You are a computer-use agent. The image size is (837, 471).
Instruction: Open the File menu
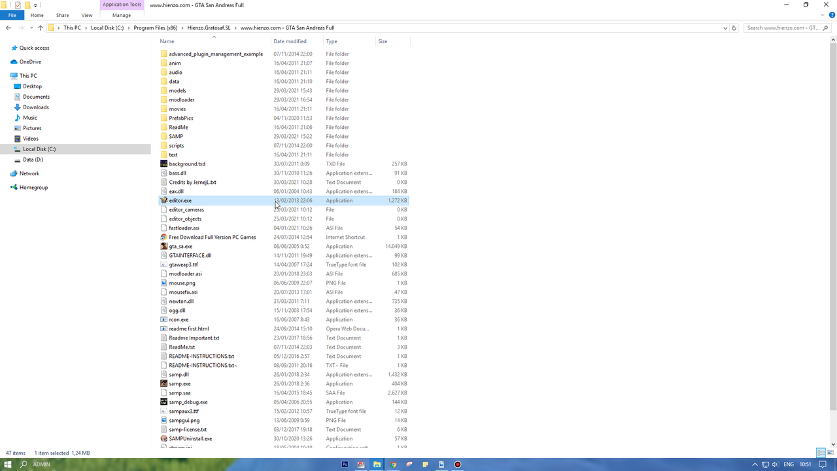coord(12,15)
